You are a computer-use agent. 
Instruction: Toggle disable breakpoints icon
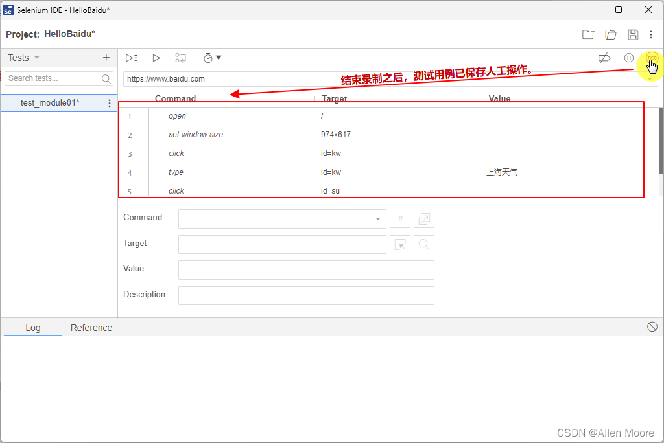pyautogui.click(x=604, y=58)
